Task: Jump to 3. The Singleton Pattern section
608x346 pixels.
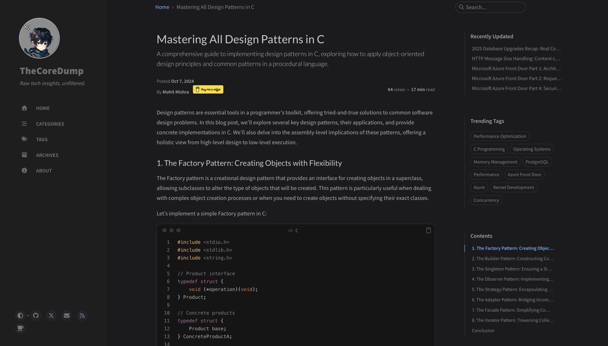Action: (x=512, y=269)
